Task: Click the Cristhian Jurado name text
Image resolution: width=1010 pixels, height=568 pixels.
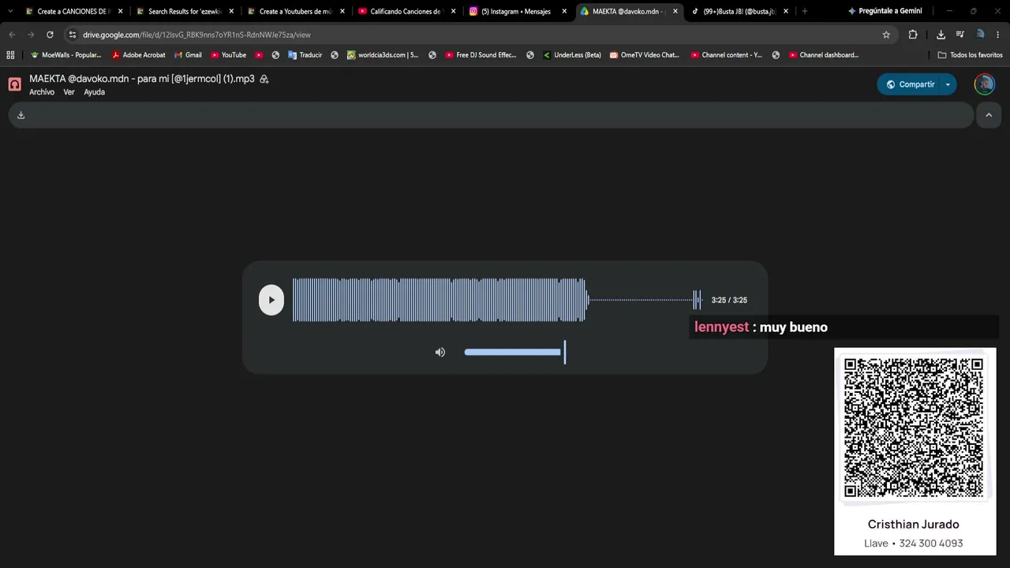Action: pos(914,525)
